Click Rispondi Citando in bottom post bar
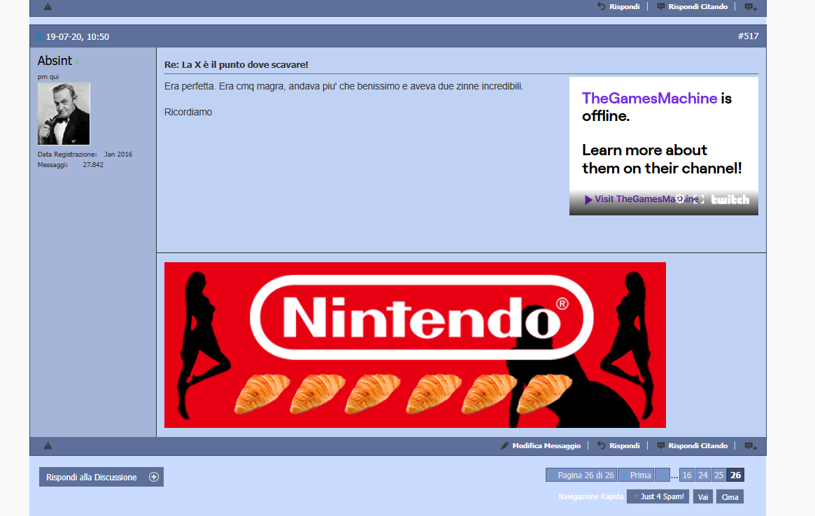The image size is (815, 516). click(x=693, y=446)
